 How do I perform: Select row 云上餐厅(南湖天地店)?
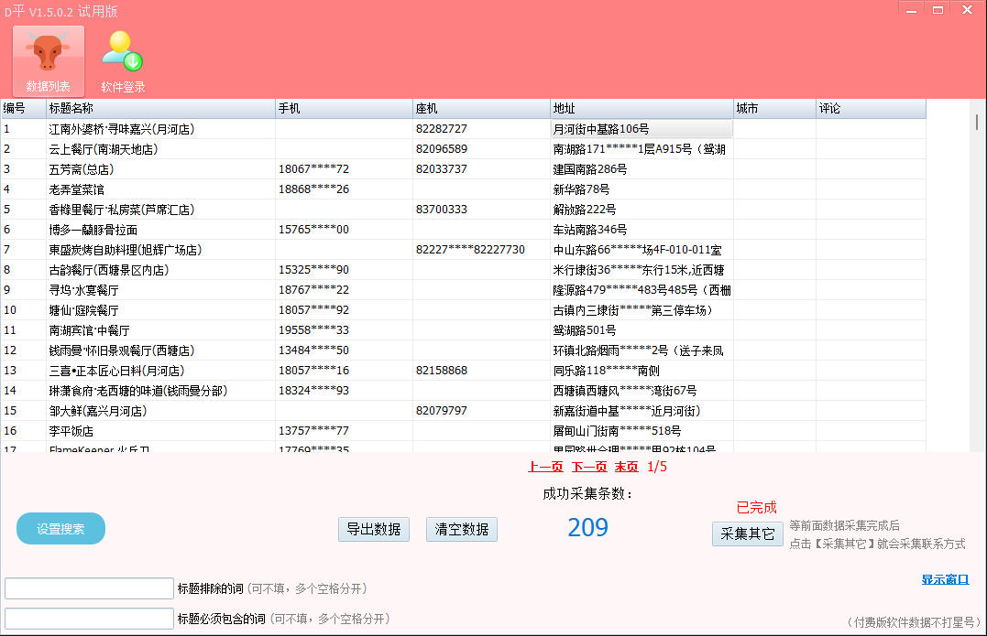[464, 149]
